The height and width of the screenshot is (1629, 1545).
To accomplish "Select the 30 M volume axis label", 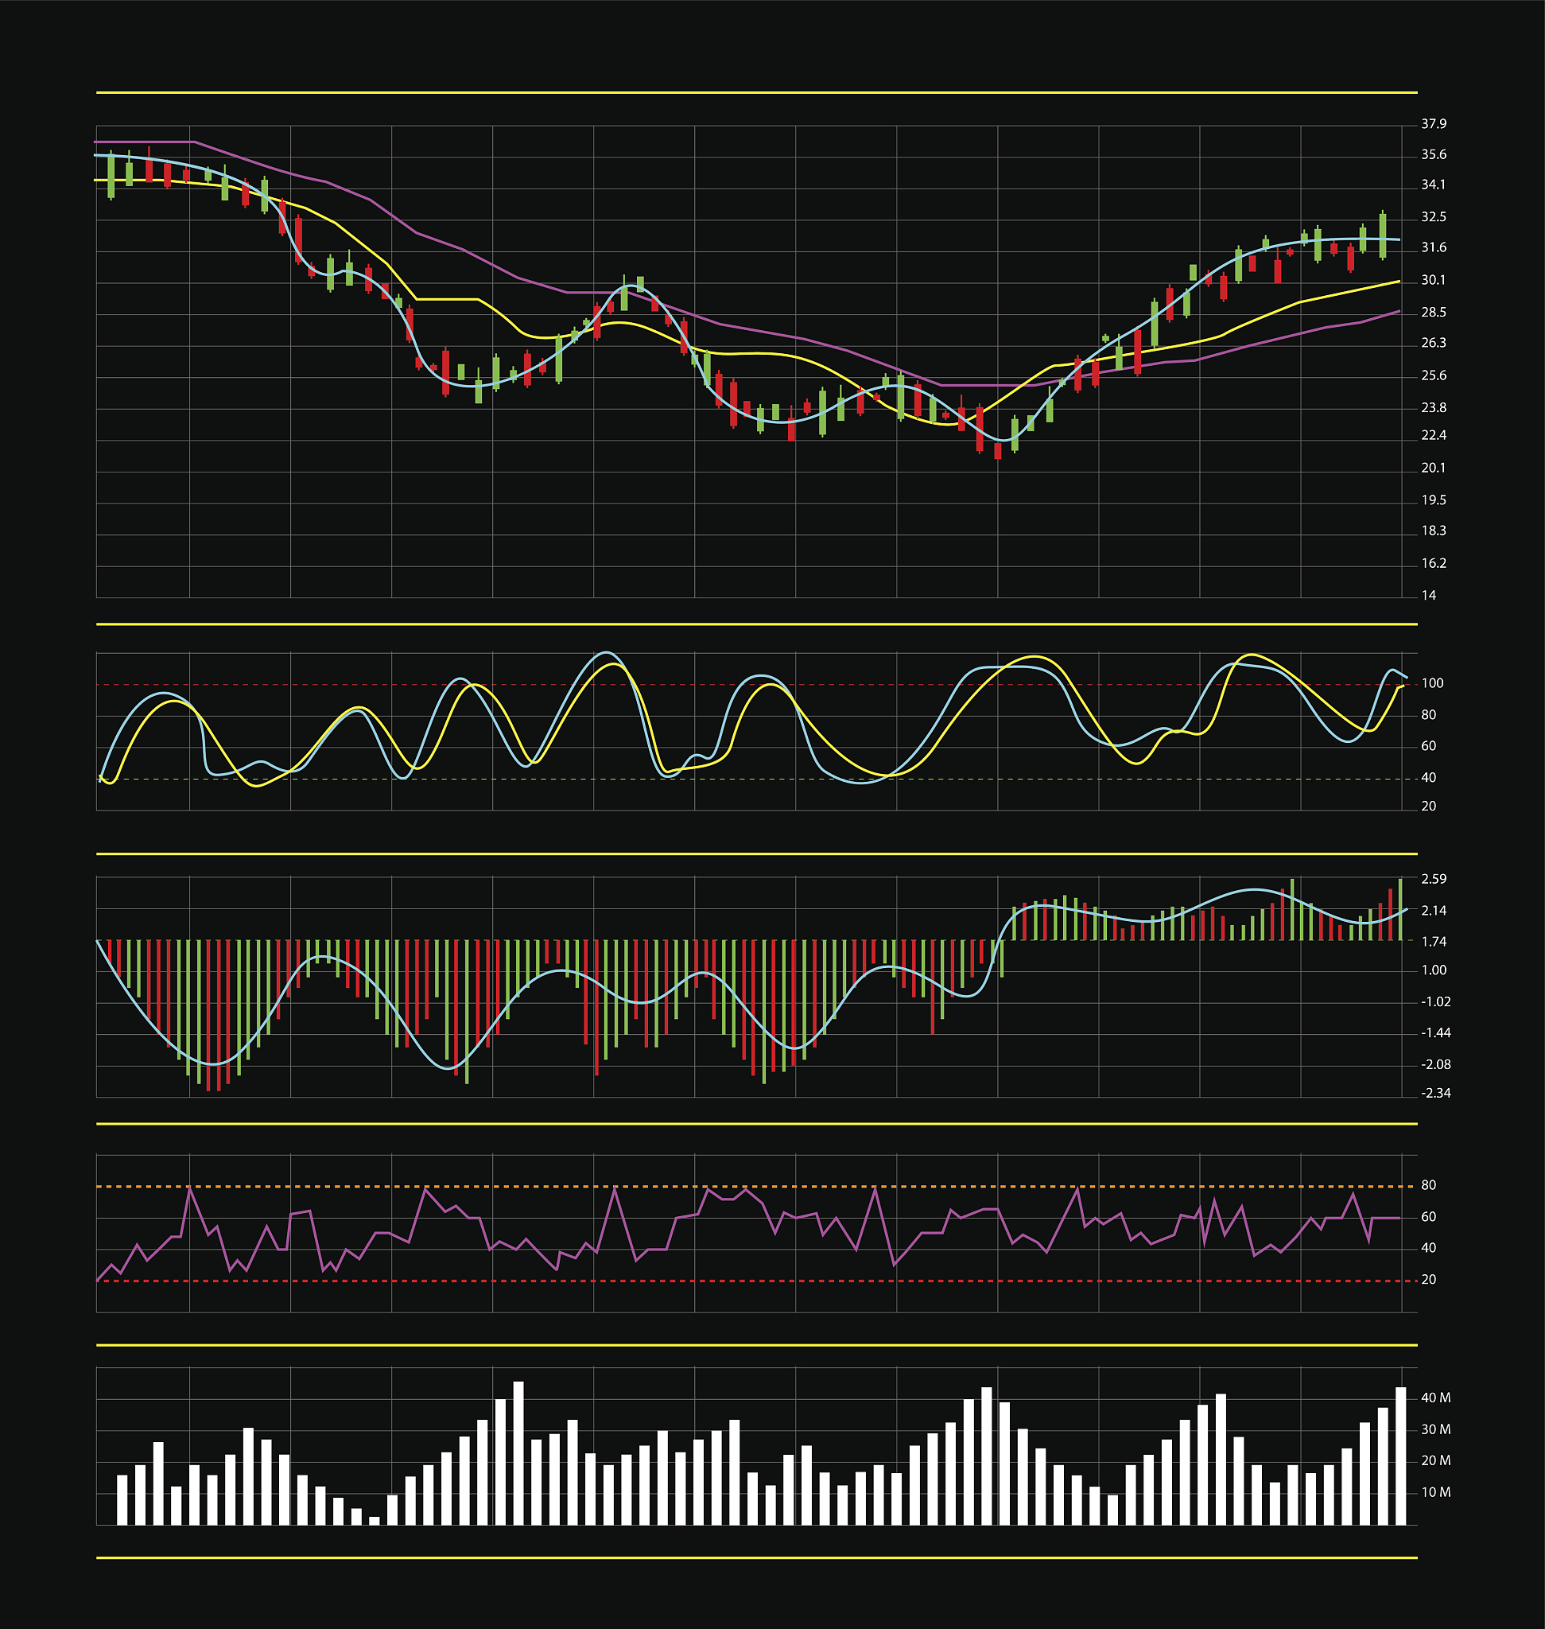I will [x=1435, y=1429].
